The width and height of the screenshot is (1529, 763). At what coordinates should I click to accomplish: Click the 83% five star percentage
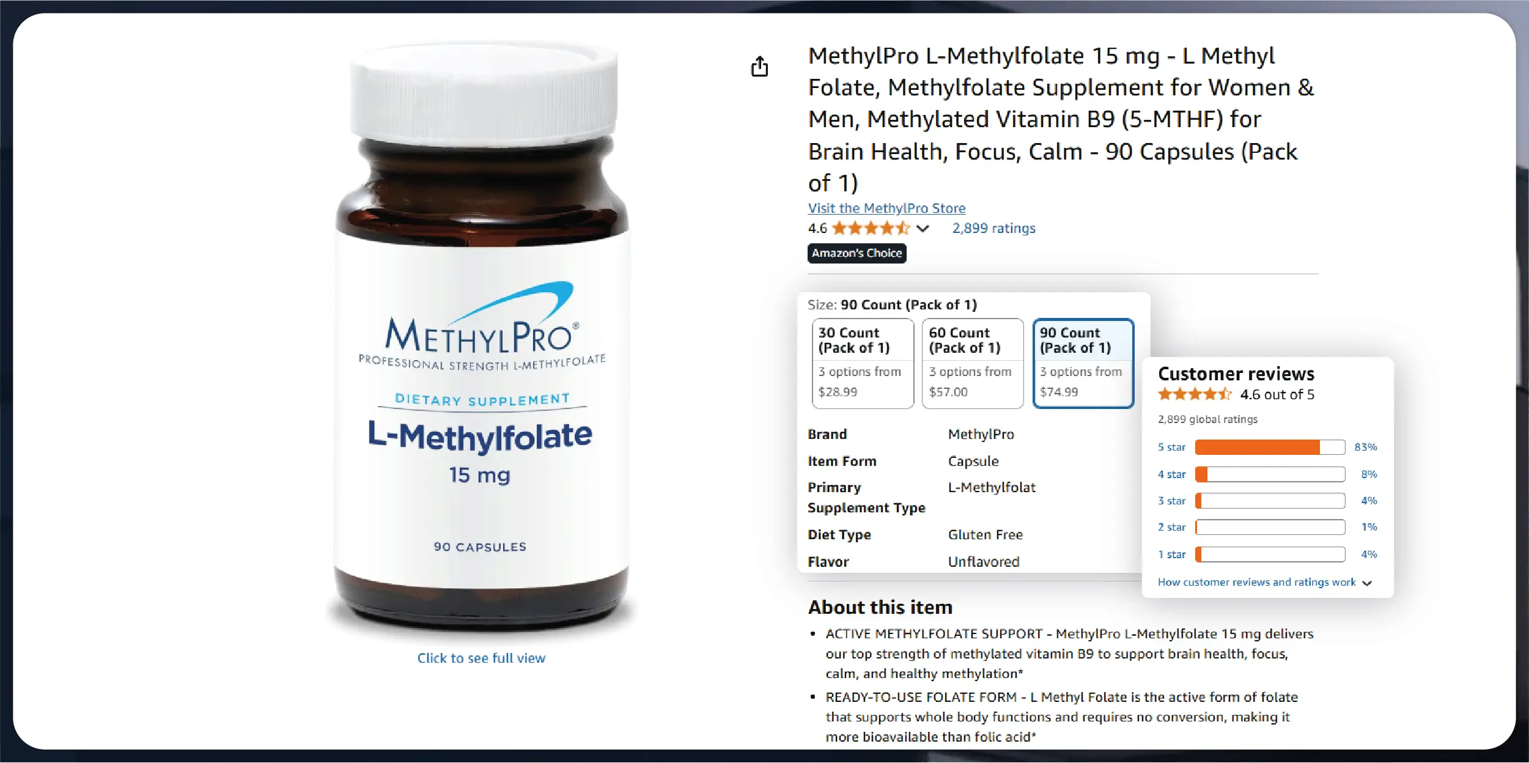pos(1366,447)
